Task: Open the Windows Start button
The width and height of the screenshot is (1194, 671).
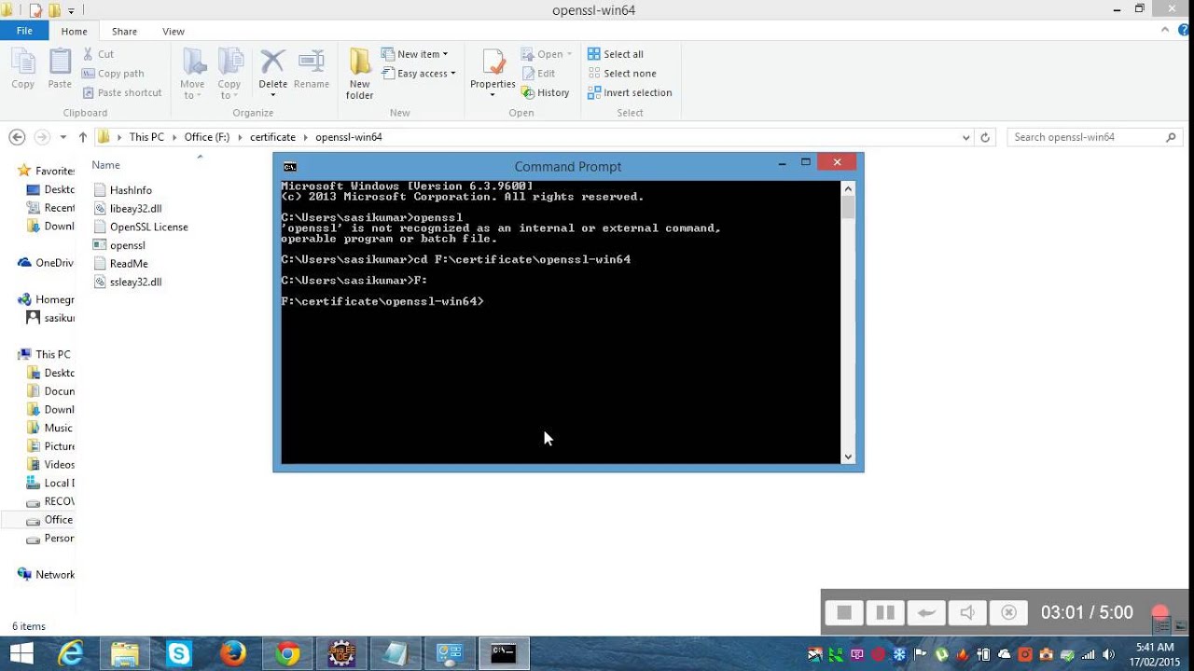Action: 21,653
